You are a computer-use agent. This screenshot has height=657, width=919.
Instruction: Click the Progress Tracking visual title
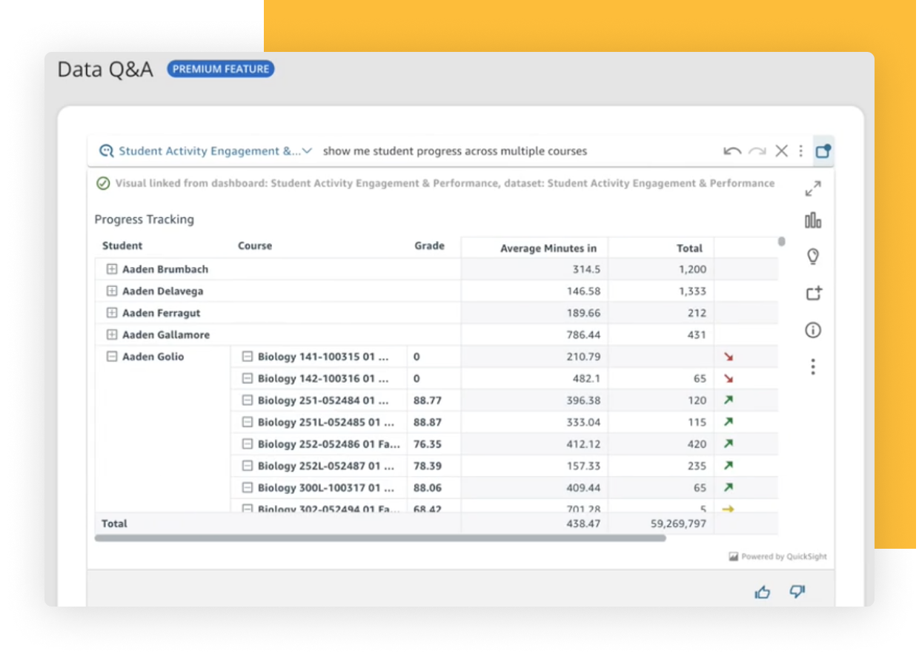click(x=145, y=219)
